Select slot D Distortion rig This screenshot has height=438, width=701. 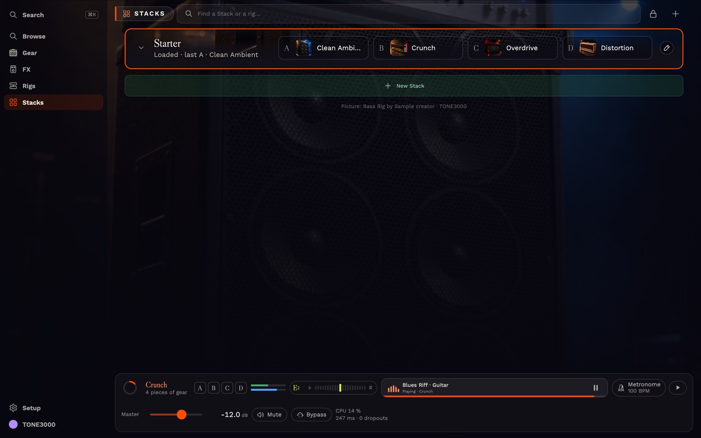(x=607, y=48)
